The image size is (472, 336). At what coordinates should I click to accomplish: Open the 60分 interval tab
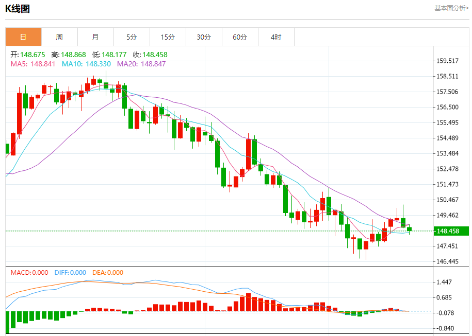pos(240,37)
